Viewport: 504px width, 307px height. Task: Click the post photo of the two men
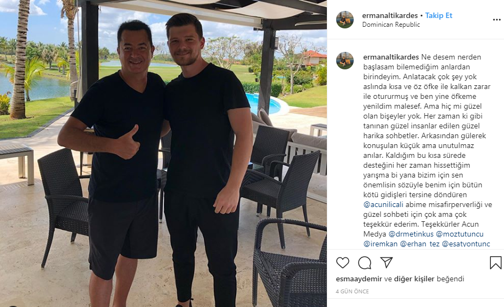point(163,153)
